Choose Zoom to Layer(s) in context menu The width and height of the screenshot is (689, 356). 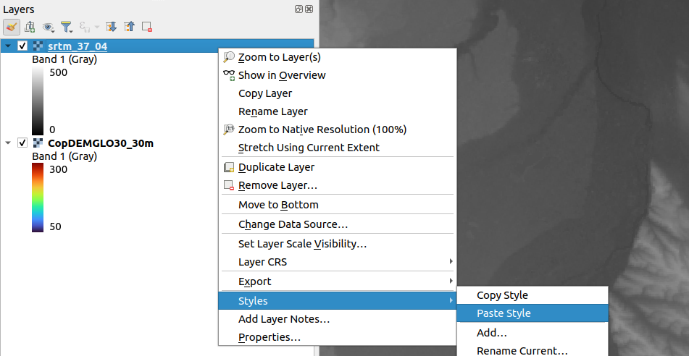point(279,57)
